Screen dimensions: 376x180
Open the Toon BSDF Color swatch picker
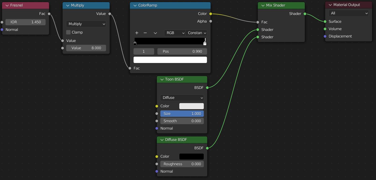191,106
